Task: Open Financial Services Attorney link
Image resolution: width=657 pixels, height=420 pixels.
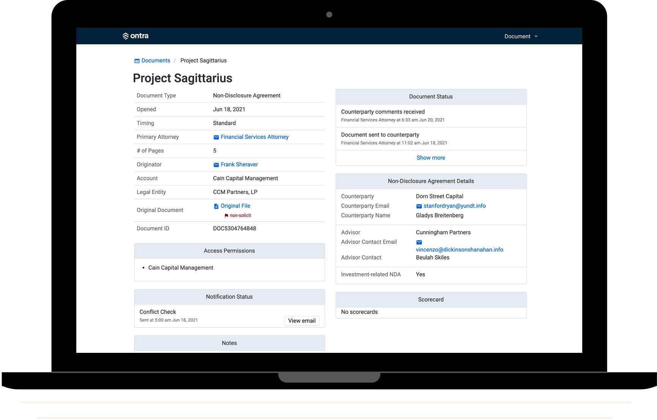Action: [254, 137]
